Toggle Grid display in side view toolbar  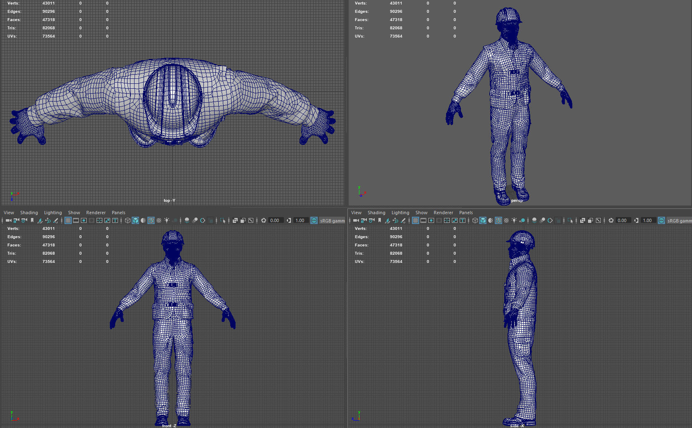click(x=416, y=220)
